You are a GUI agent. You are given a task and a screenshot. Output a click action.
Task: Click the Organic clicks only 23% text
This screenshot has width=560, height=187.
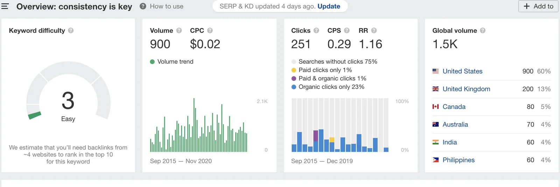click(x=331, y=87)
